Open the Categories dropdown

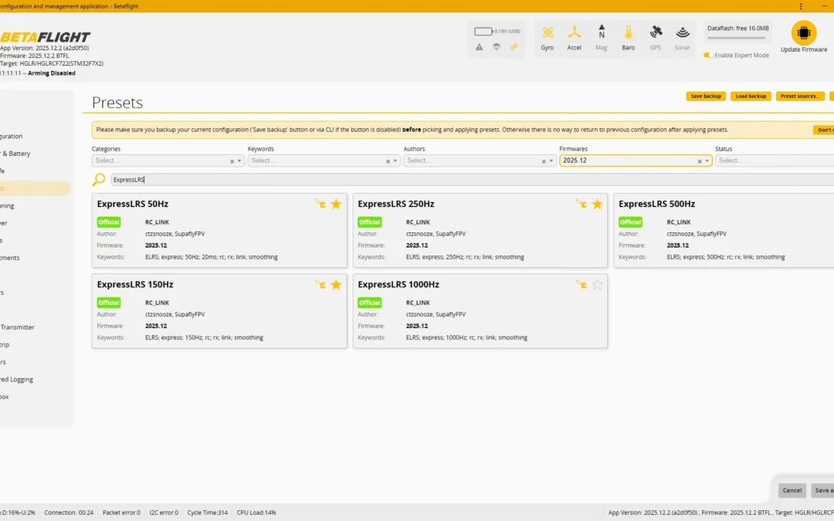(x=168, y=161)
